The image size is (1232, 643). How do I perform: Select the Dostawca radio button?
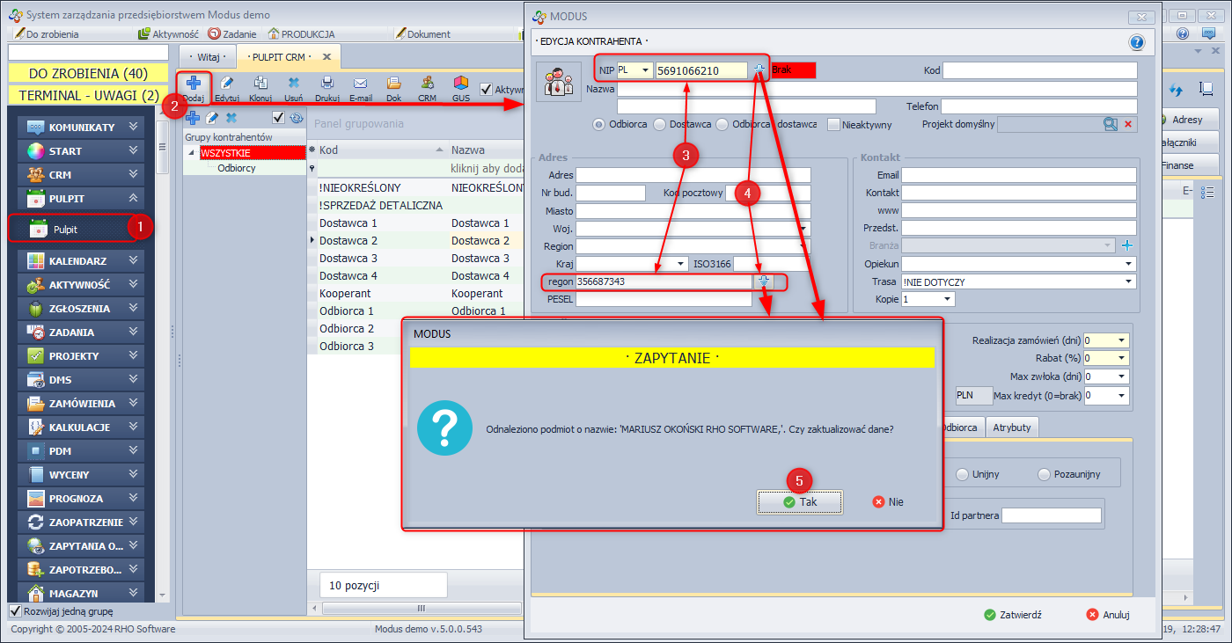660,125
